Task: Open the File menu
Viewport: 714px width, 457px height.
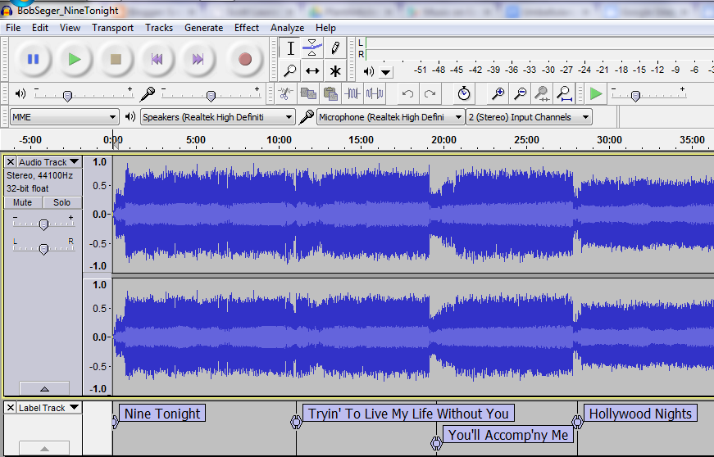Action: point(13,28)
